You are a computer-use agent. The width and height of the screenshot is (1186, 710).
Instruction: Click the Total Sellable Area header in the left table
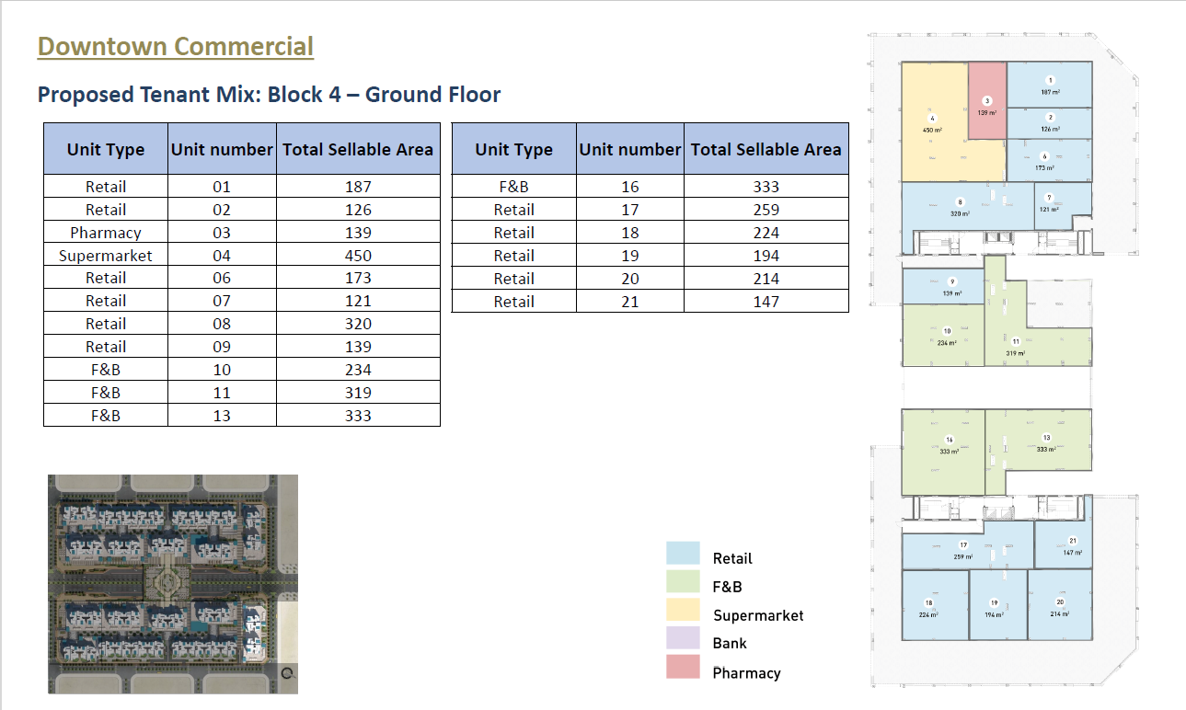click(358, 149)
